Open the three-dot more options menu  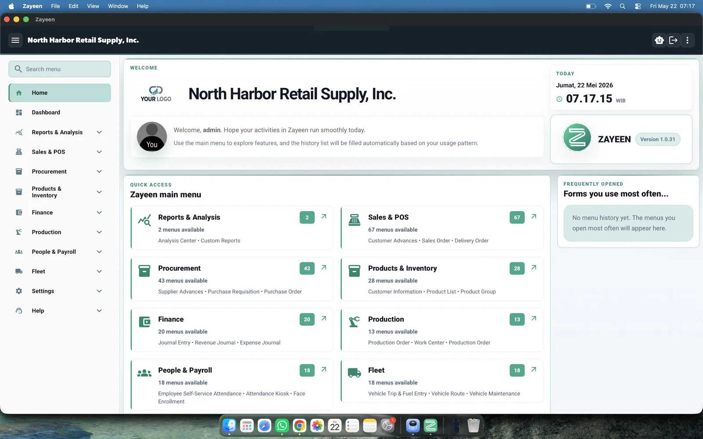click(688, 40)
